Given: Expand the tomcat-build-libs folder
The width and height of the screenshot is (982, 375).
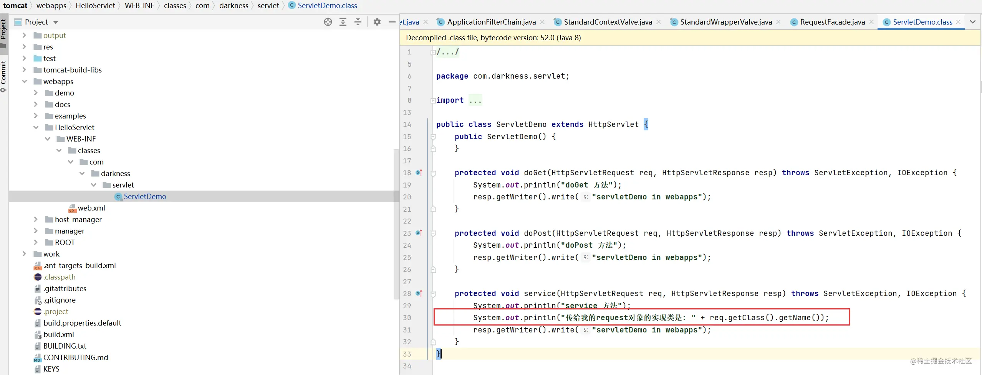Looking at the screenshot, I should 24,70.
